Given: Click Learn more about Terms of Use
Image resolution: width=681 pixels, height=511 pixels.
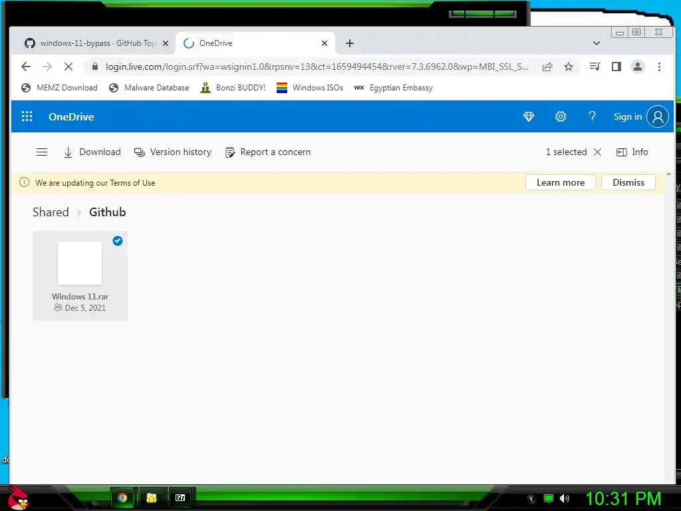Looking at the screenshot, I should click(x=560, y=182).
